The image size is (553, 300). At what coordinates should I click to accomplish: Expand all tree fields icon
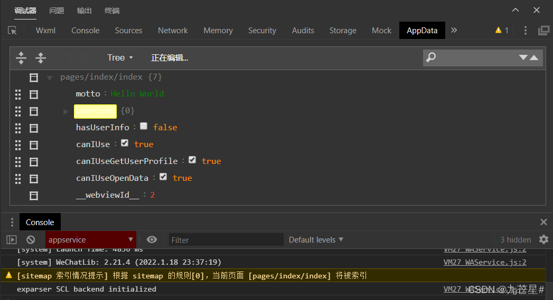coord(21,58)
